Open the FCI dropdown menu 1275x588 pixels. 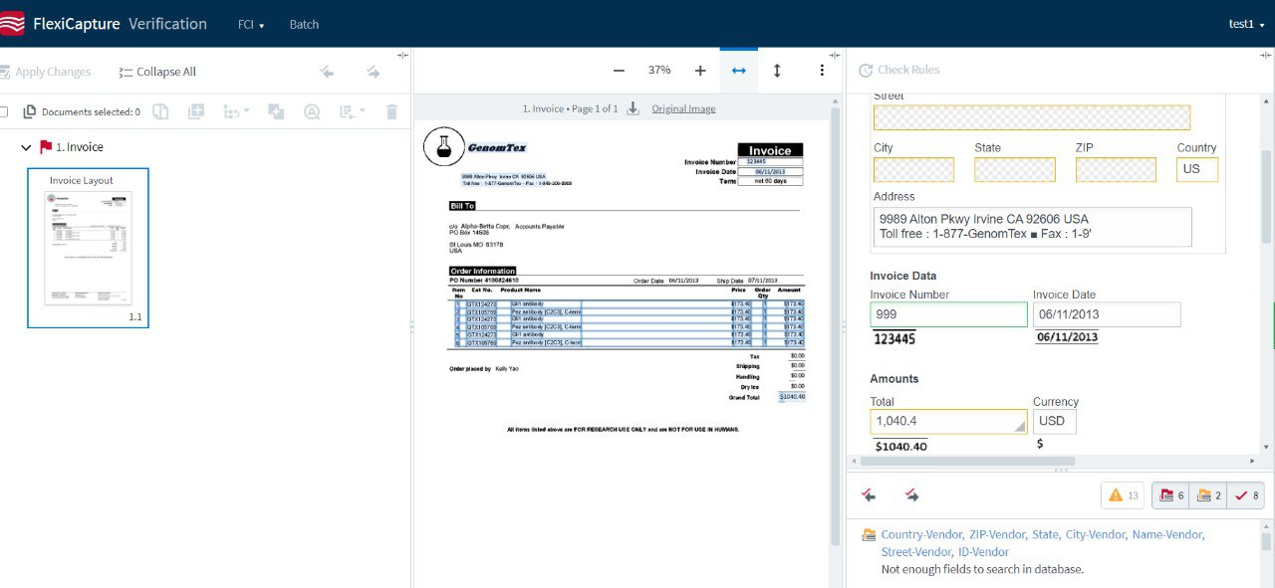pos(251,24)
